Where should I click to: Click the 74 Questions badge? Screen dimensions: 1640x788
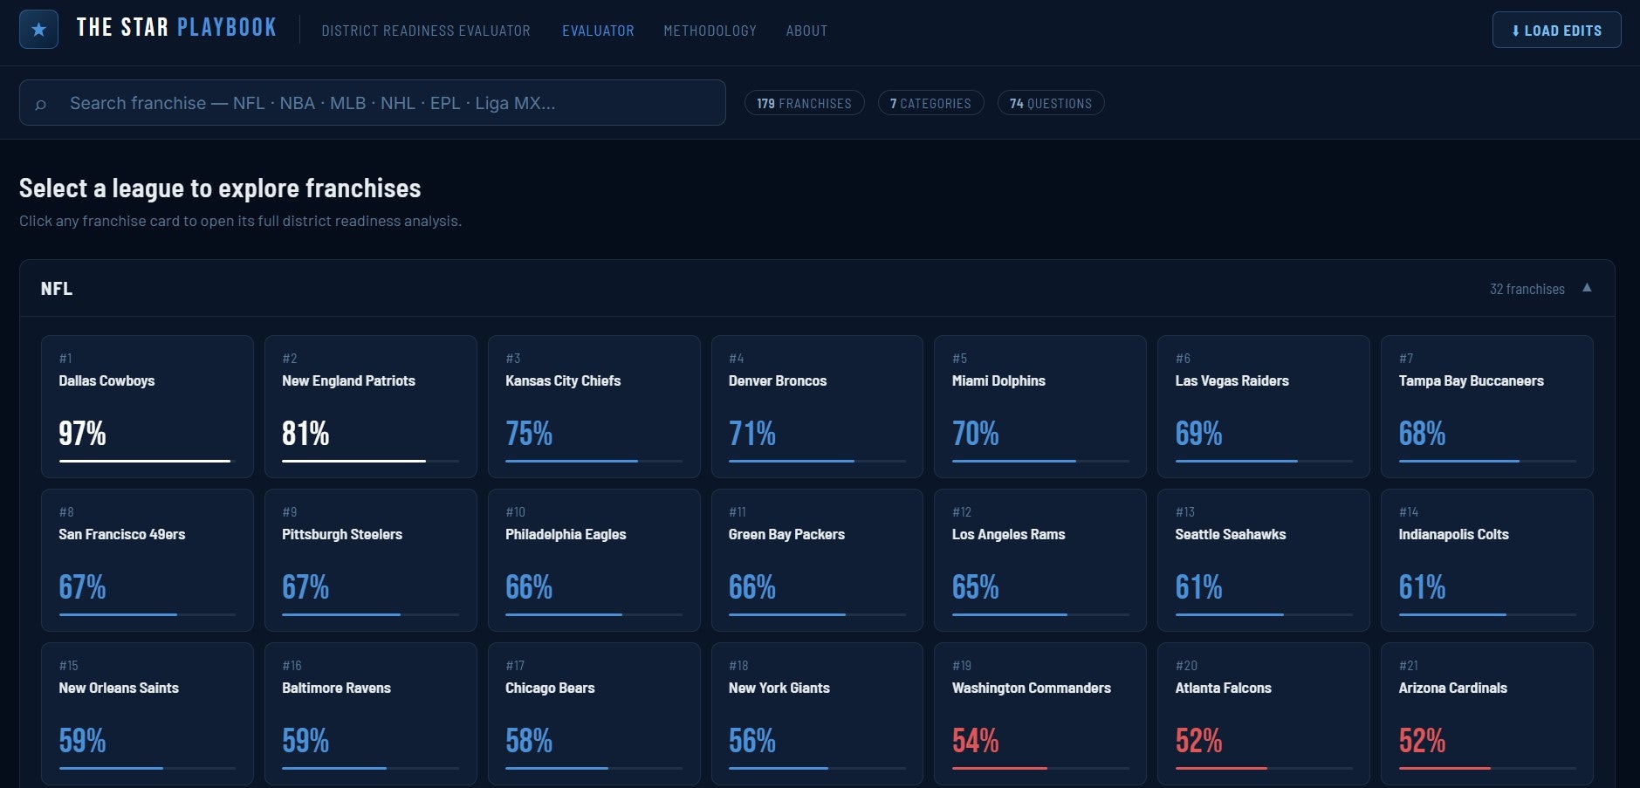tap(1051, 103)
